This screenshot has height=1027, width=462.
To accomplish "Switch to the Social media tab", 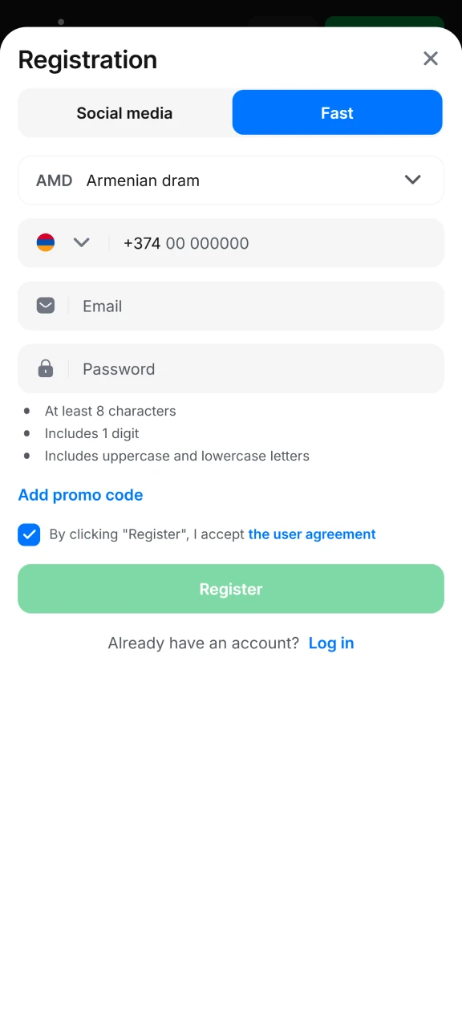I will tap(124, 113).
